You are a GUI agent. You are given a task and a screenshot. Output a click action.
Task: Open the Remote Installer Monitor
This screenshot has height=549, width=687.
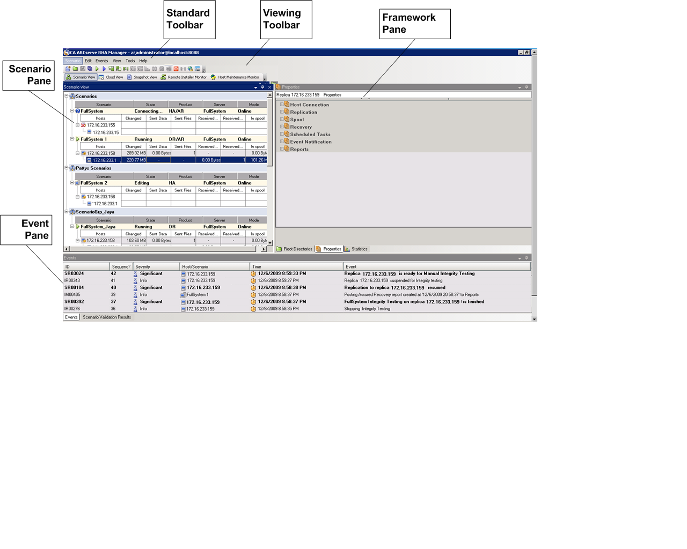click(x=184, y=77)
